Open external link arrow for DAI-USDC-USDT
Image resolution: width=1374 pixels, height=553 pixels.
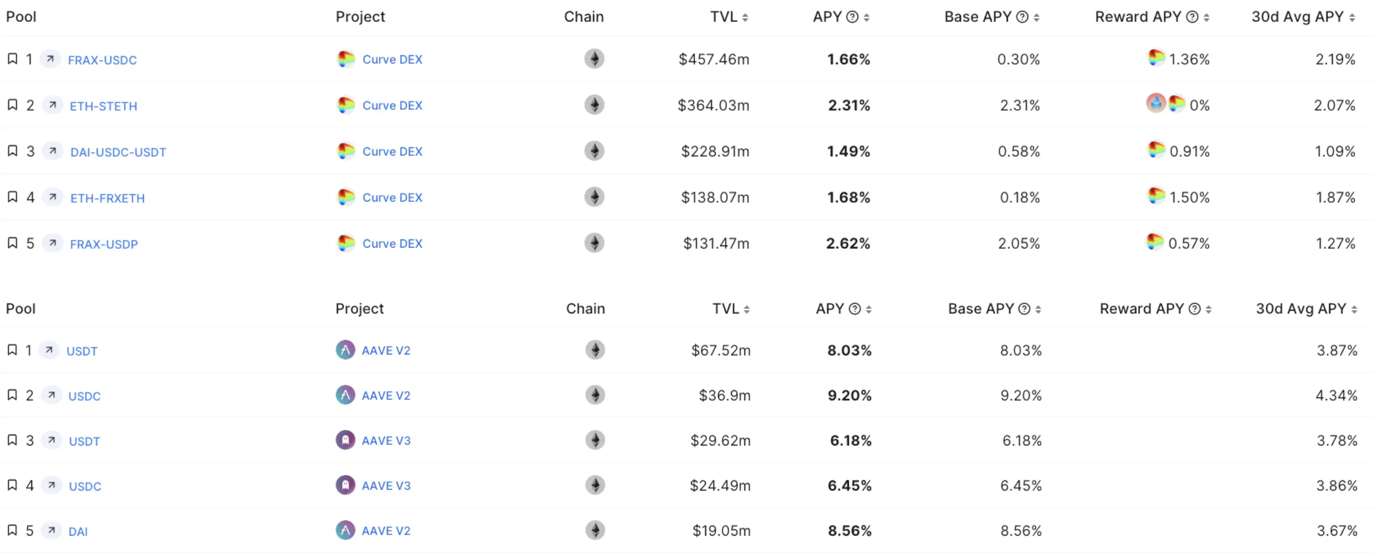[x=53, y=151]
